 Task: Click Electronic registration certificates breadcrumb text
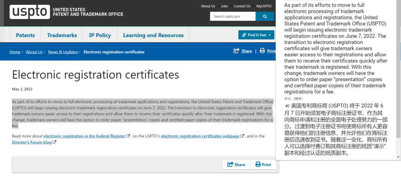pos(114,52)
